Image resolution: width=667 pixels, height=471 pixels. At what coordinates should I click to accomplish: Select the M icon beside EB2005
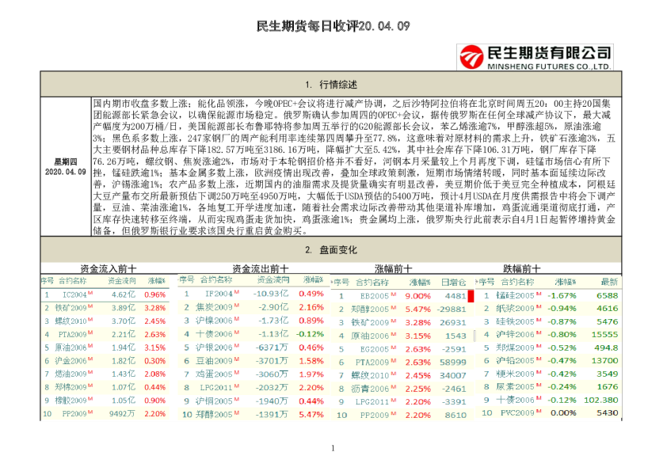tap(394, 295)
